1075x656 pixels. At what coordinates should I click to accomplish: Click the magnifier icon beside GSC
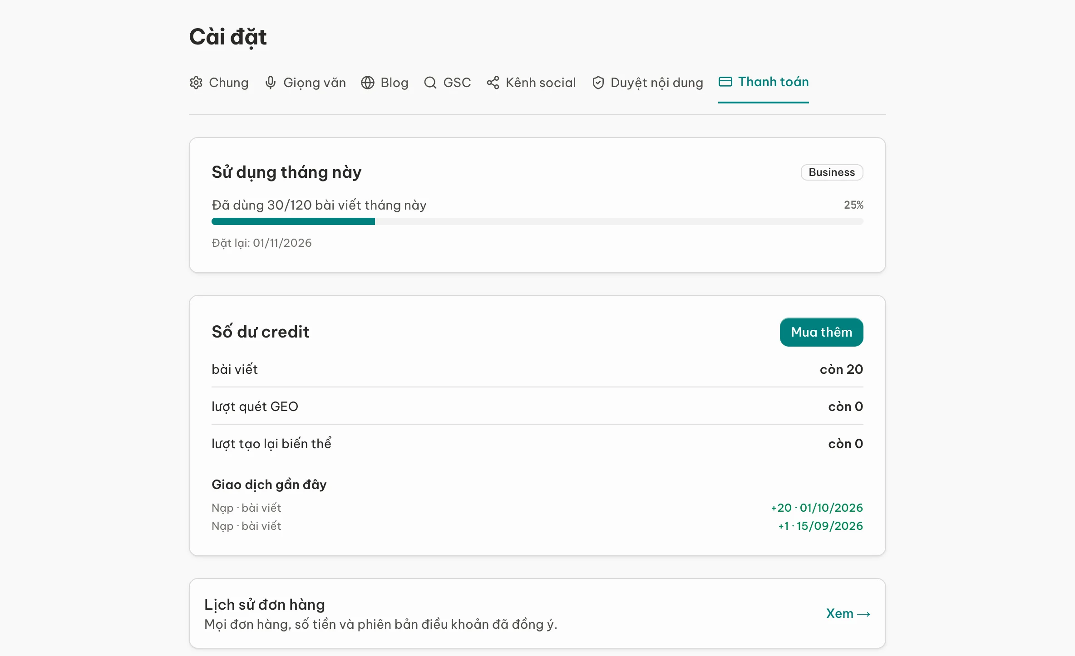(x=430, y=83)
